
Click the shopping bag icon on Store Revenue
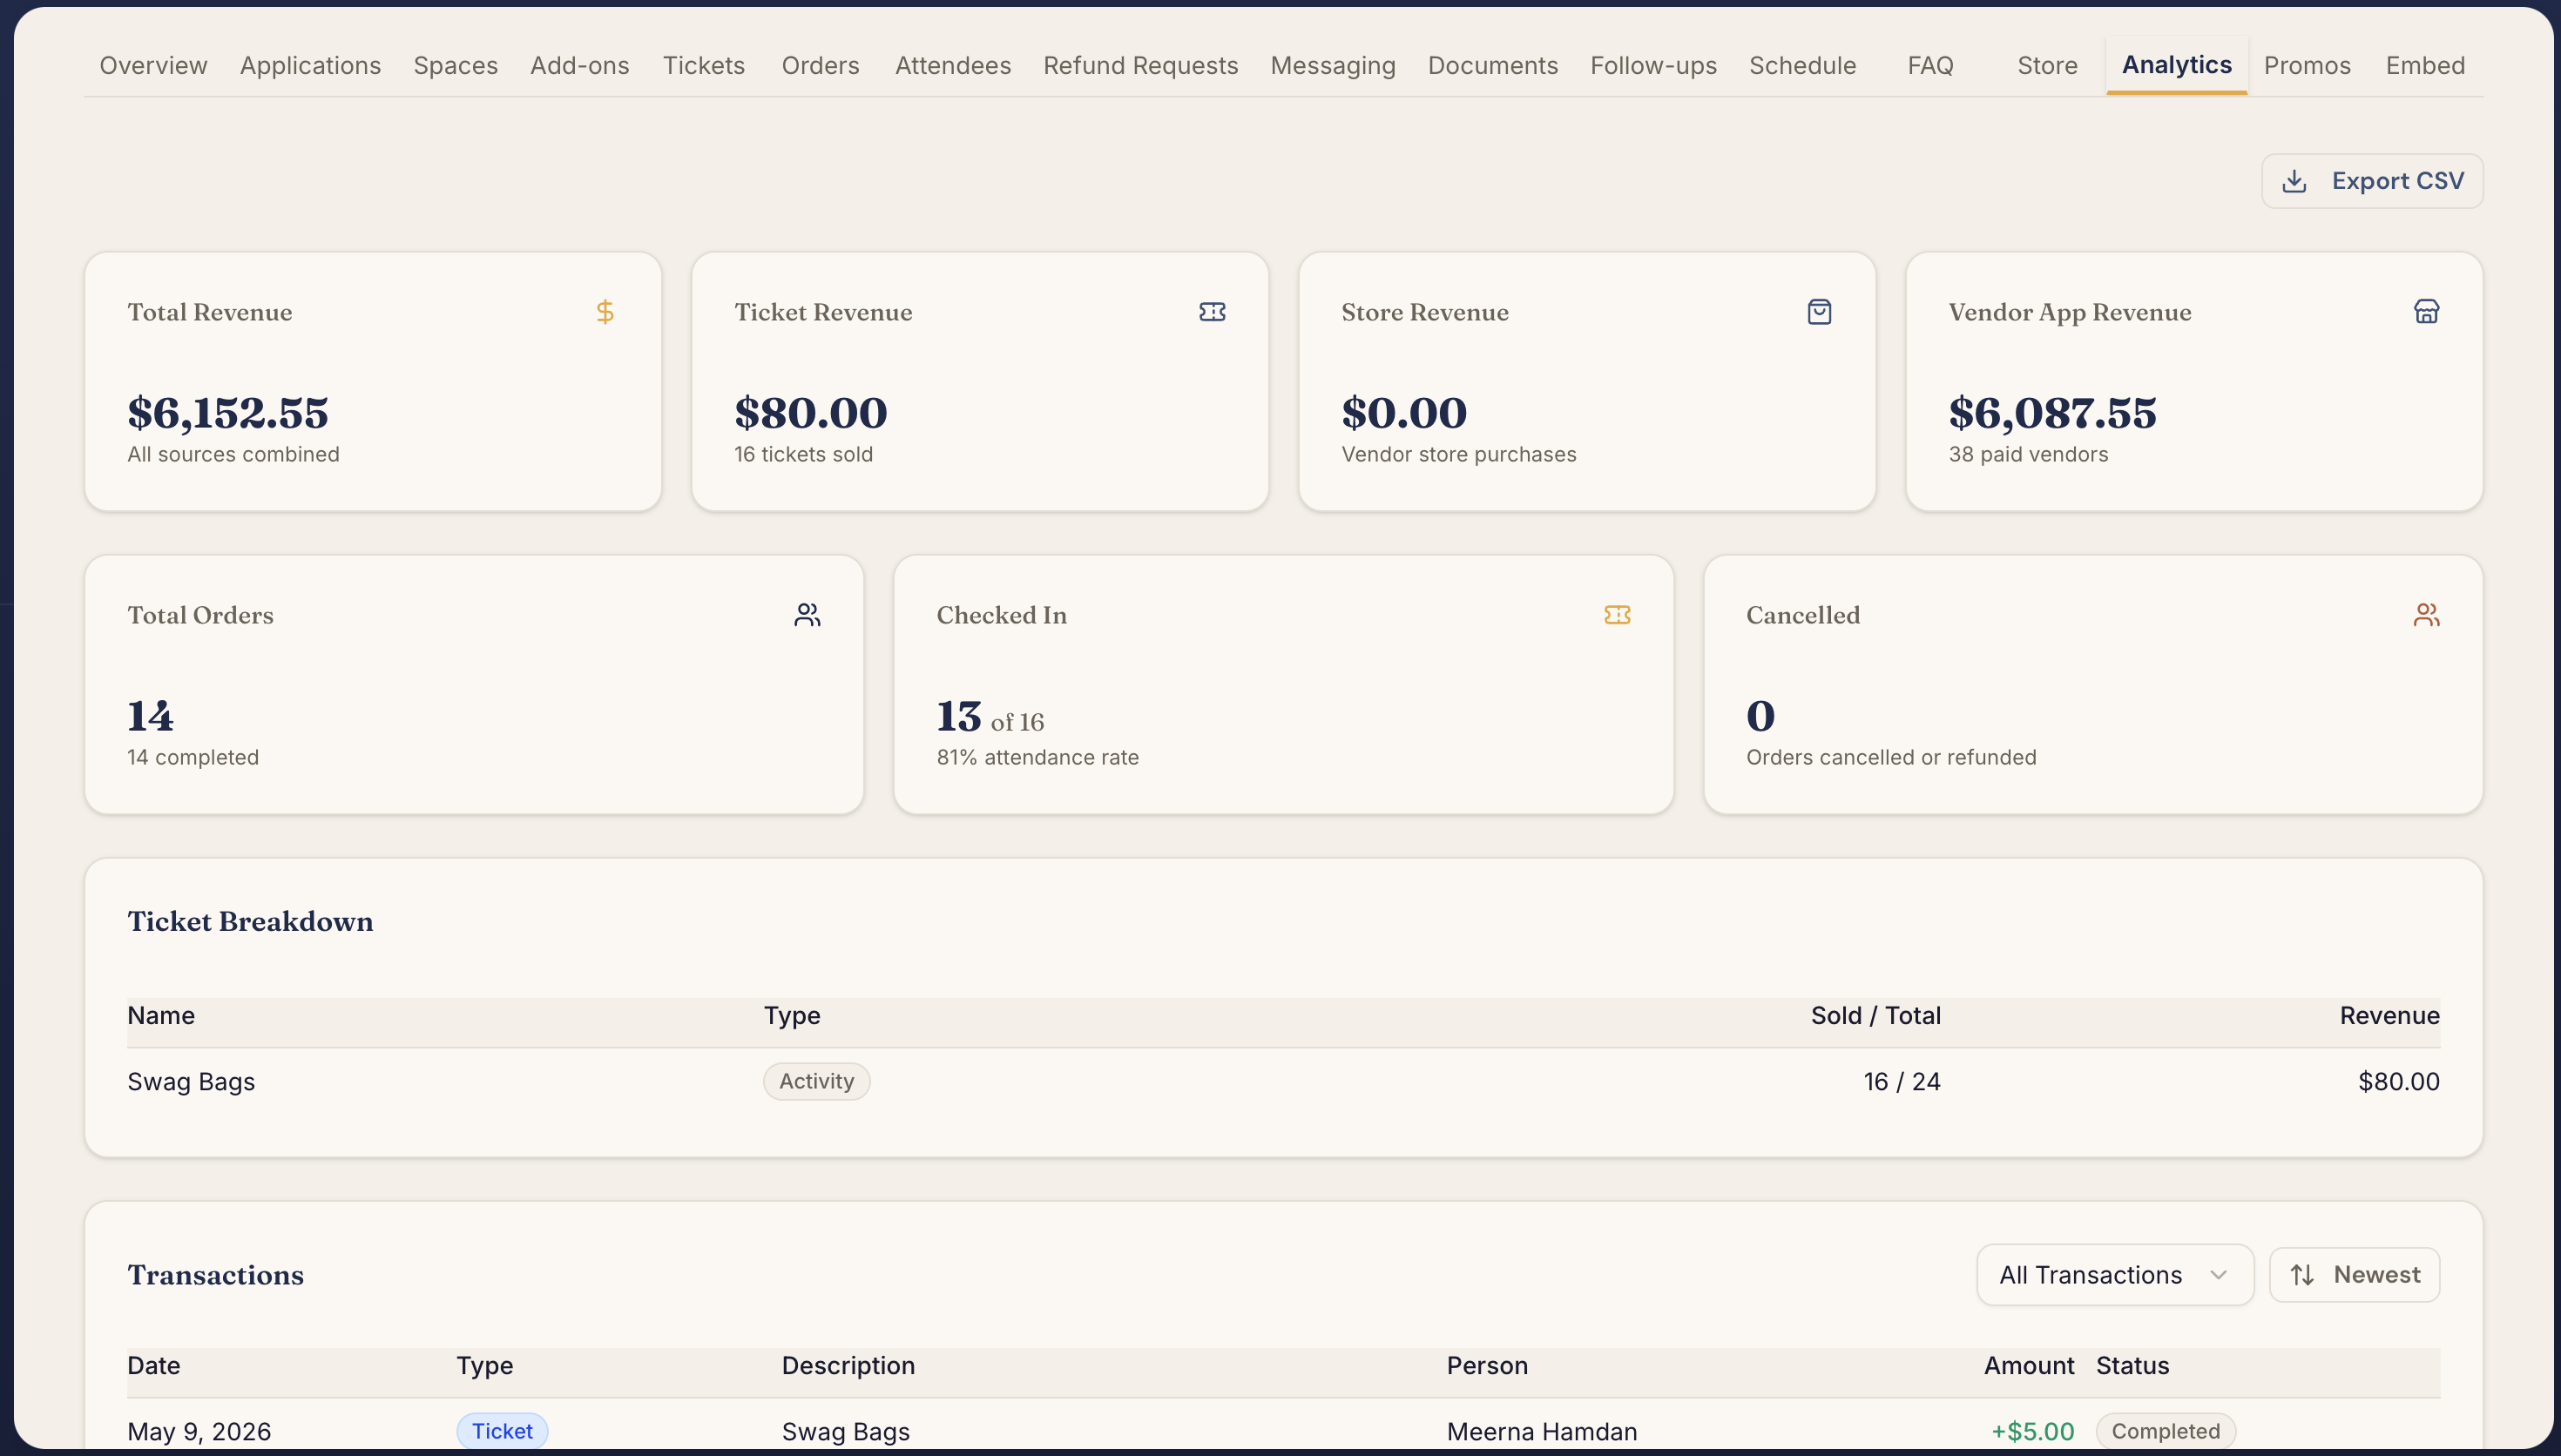[1819, 312]
